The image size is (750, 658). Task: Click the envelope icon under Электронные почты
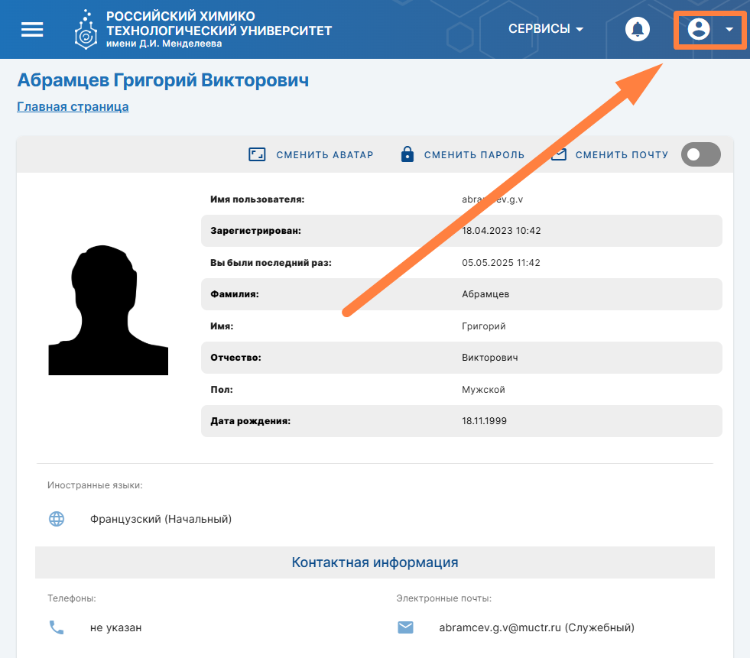click(x=405, y=627)
